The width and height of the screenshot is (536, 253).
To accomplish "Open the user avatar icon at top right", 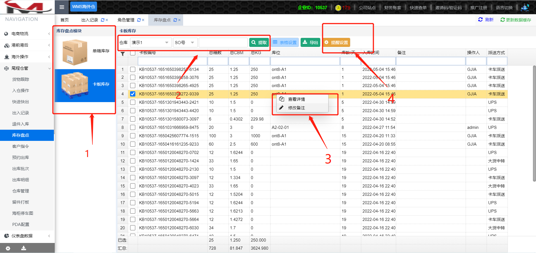I will [525, 8].
